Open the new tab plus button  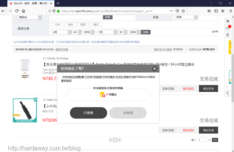tap(58, 3)
